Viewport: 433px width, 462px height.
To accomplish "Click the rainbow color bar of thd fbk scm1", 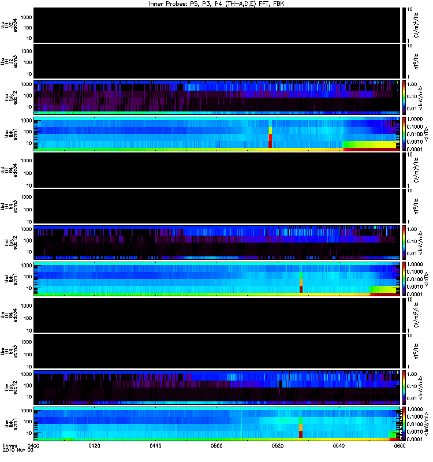I will [404, 279].
